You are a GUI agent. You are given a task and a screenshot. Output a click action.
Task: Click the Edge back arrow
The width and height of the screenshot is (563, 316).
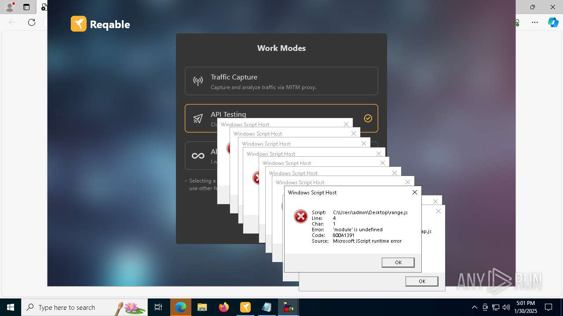pyautogui.click(x=12, y=22)
